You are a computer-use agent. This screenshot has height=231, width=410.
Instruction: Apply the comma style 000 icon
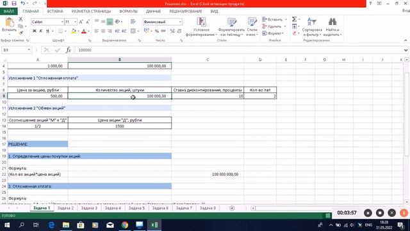coord(163,31)
